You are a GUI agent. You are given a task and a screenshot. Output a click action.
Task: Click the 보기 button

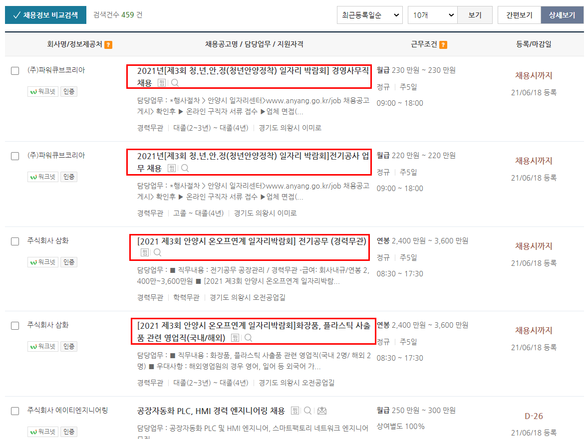point(475,15)
